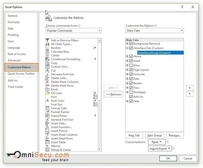203x168 pixels.
Task: Open the help question mark in title bar
Action: coord(182,7)
